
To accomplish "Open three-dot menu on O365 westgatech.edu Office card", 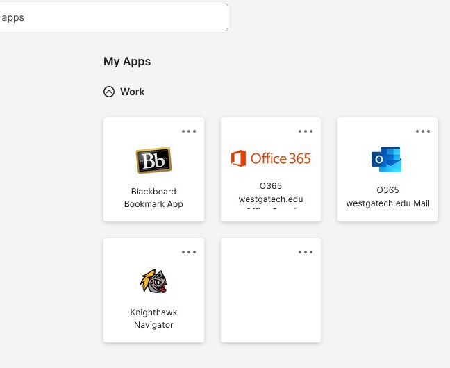I will 306,131.
